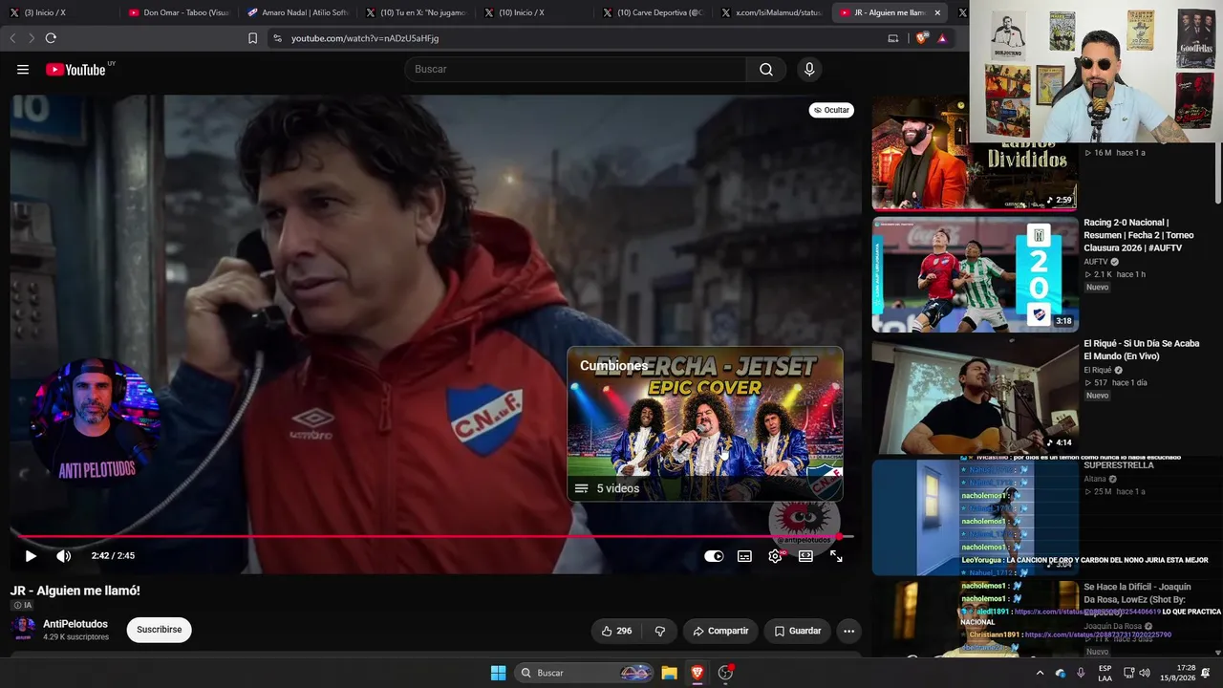Screen dimensions: 1223x688
Task: Open the Windows Start menu
Action: tap(498, 673)
